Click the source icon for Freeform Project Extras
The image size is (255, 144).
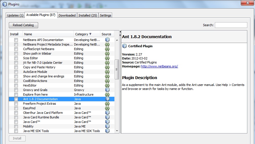[107, 104]
